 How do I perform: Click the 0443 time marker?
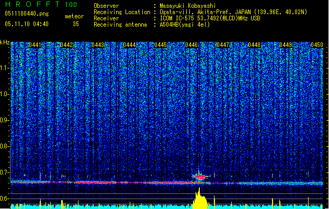point(98,45)
